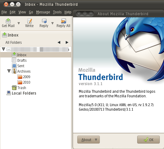
Task: Open the Reply dropdown arrow
Action: (x=53, y=23)
